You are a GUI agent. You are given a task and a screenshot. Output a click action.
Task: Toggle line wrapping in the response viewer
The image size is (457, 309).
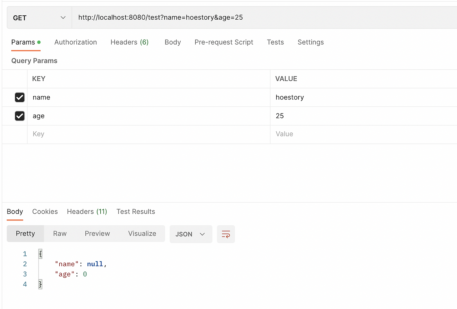pyautogui.click(x=226, y=234)
